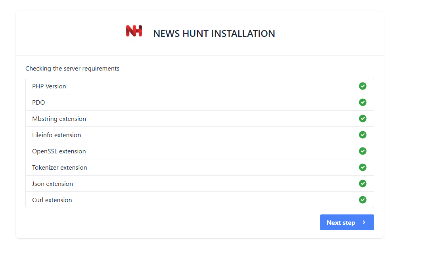Select the "Mbstring extension" row text
425x260 pixels.
coord(59,119)
